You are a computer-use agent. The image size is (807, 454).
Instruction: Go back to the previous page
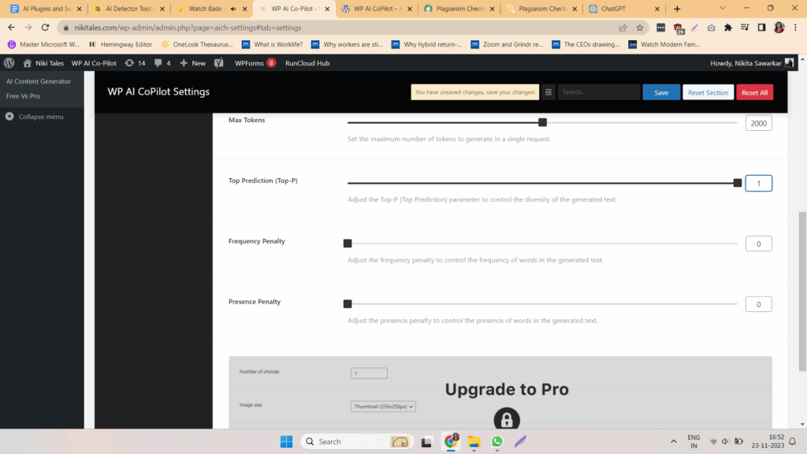point(11,28)
